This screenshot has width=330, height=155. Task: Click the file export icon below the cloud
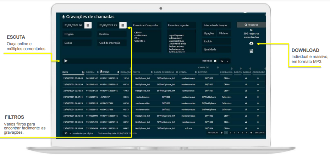click(251, 51)
